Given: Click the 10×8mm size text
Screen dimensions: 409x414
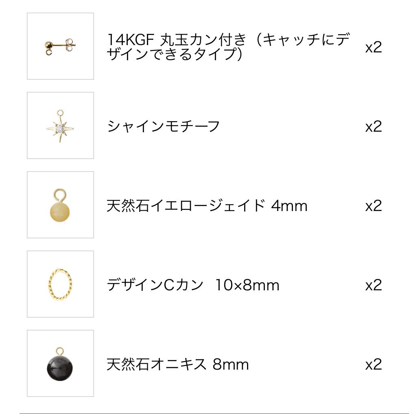Looking at the screenshot, I should click(247, 285).
